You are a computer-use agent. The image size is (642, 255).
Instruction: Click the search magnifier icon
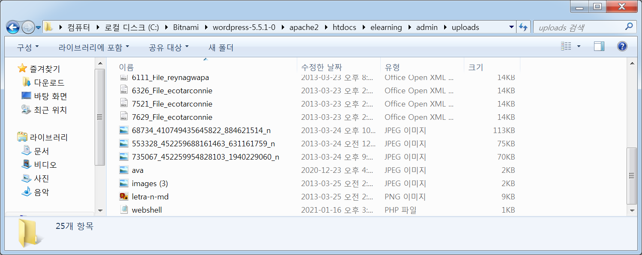click(629, 27)
